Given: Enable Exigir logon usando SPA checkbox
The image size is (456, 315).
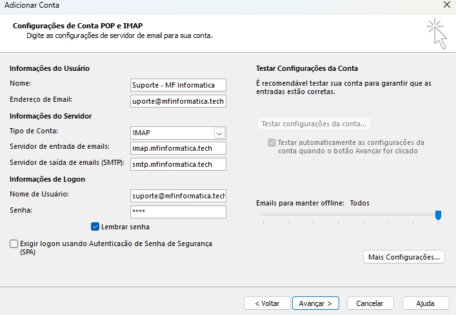Looking at the screenshot, I should pos(14,244).
